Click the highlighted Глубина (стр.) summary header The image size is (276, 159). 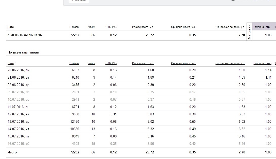coord(262,27)
